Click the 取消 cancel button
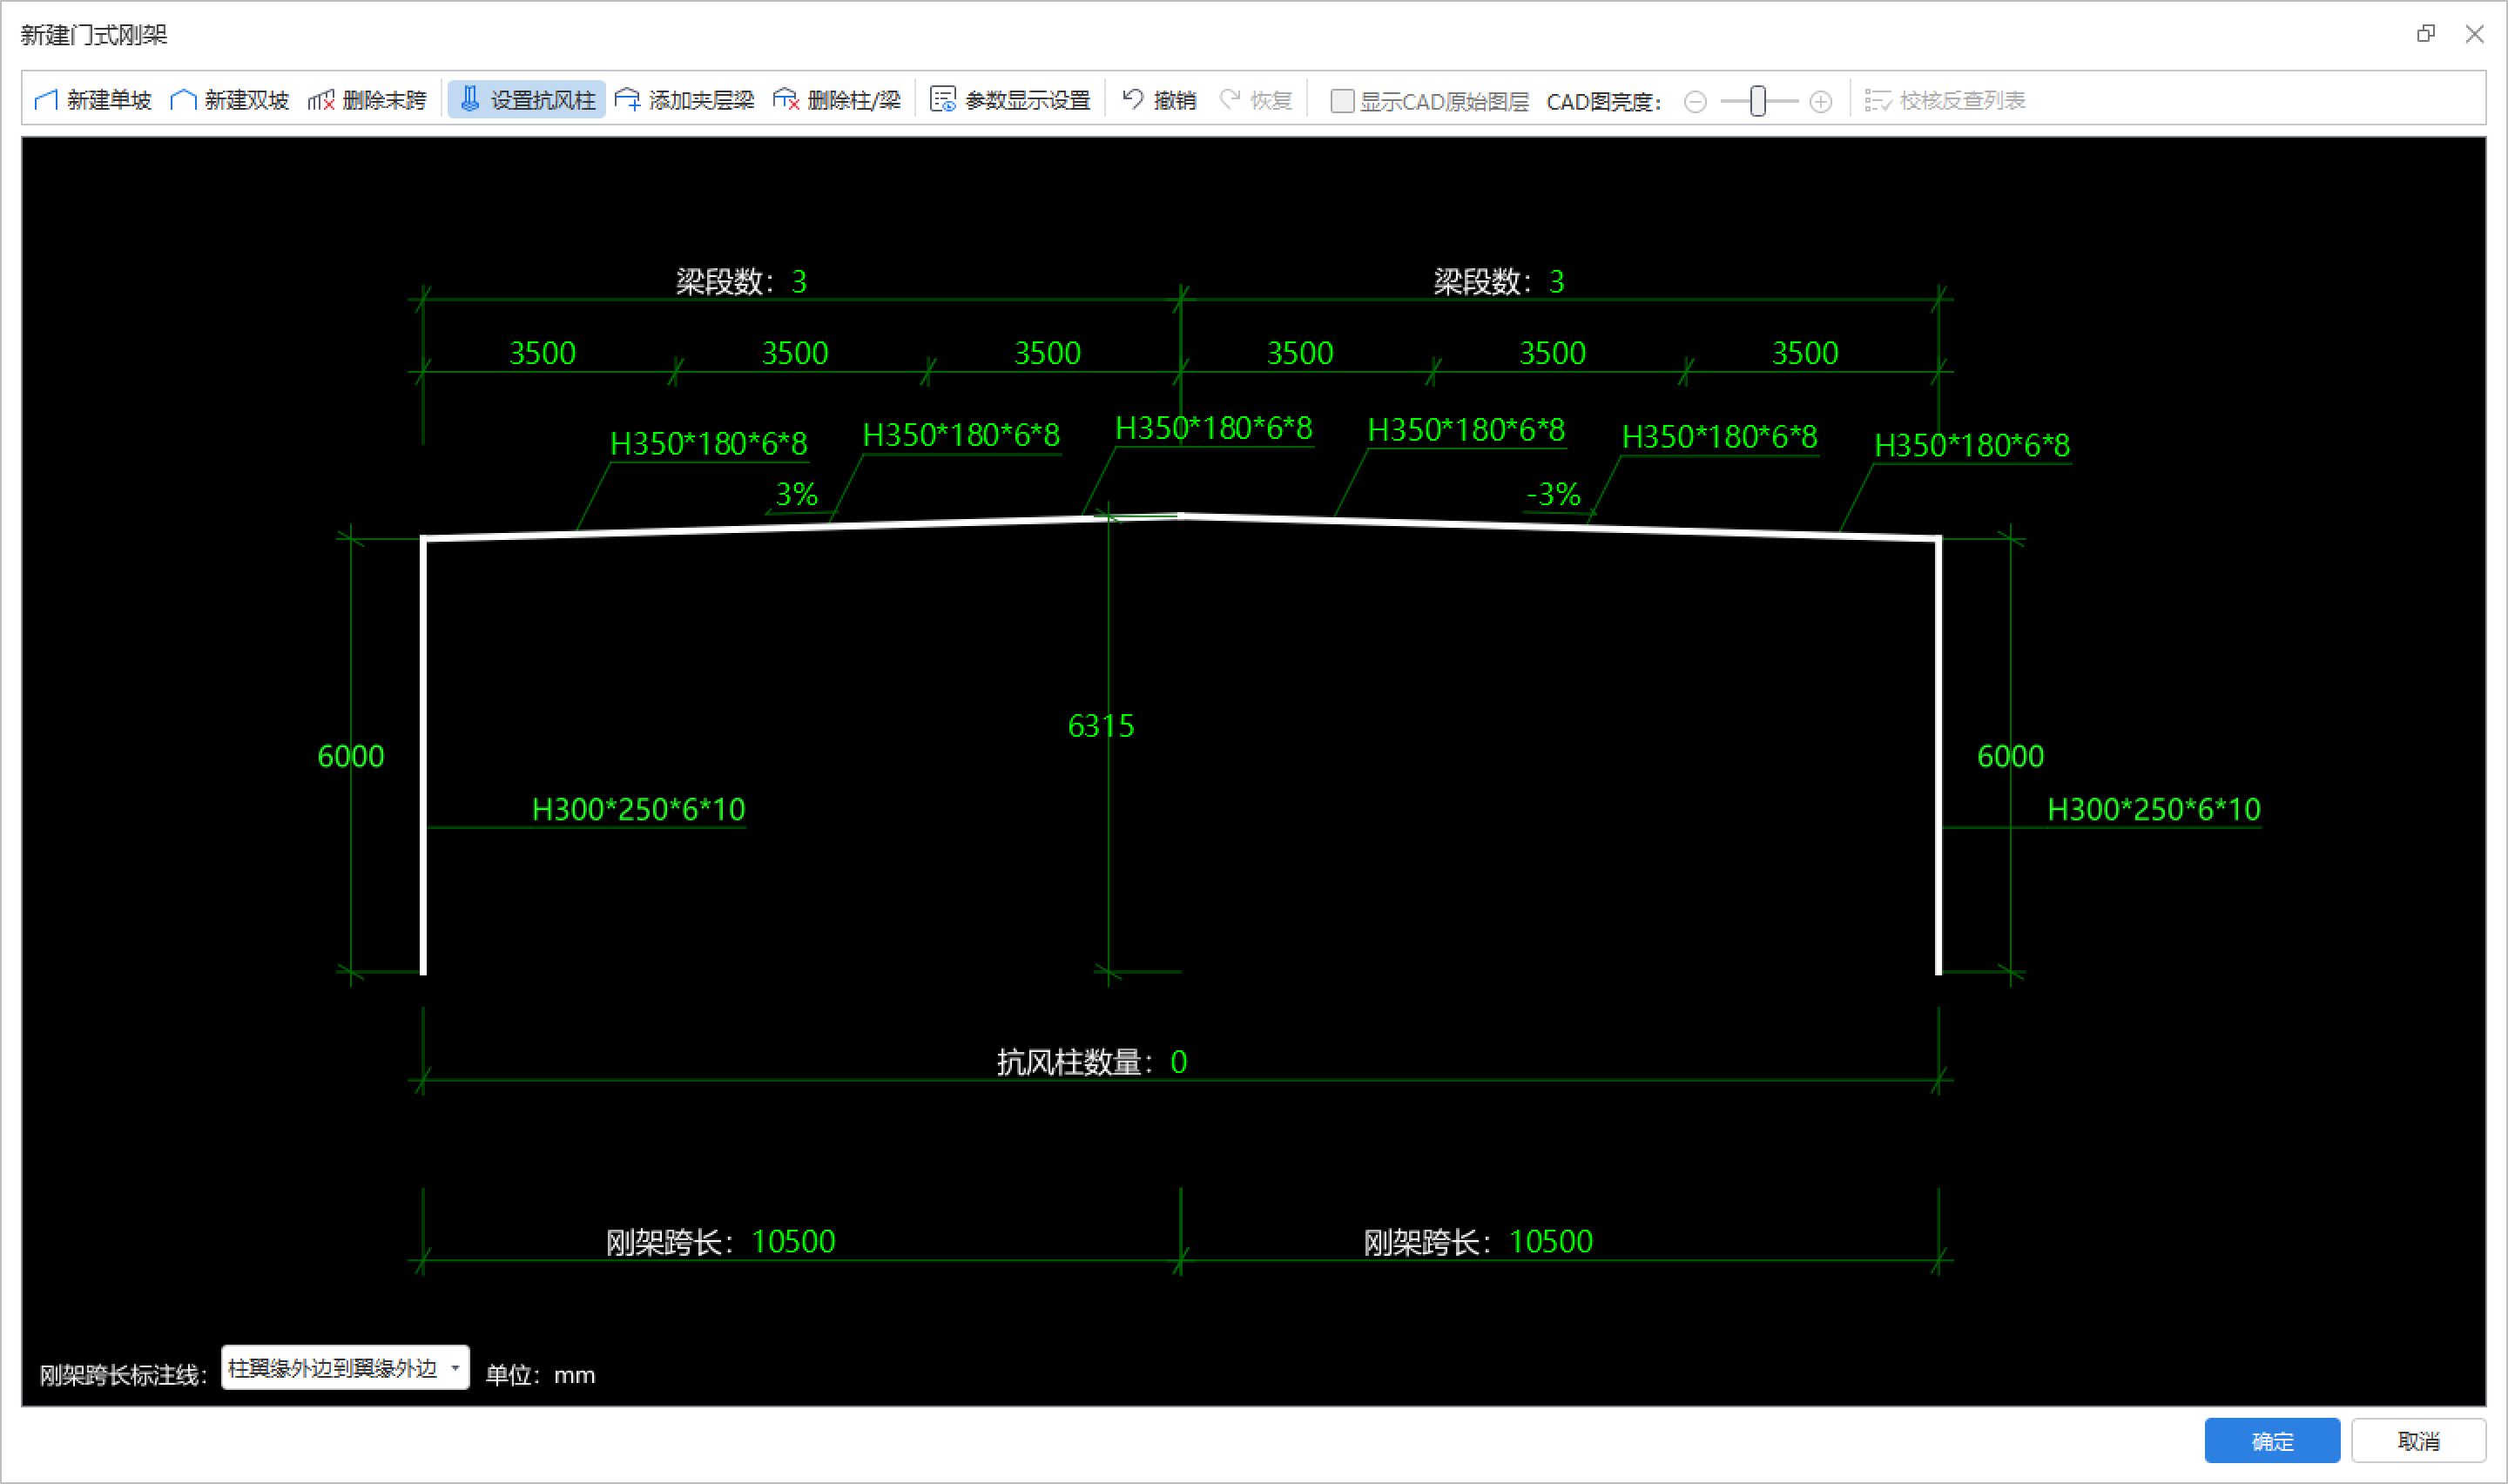 (x=2417, y=1441)
